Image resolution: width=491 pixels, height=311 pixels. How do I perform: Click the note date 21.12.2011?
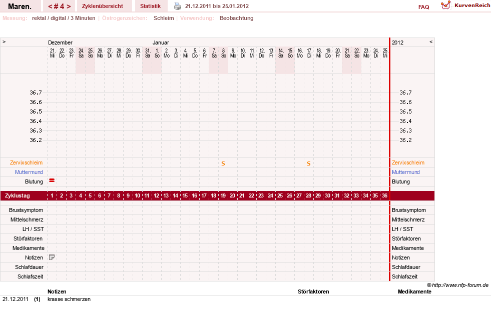pyautogui.click(x=16, y=299)
